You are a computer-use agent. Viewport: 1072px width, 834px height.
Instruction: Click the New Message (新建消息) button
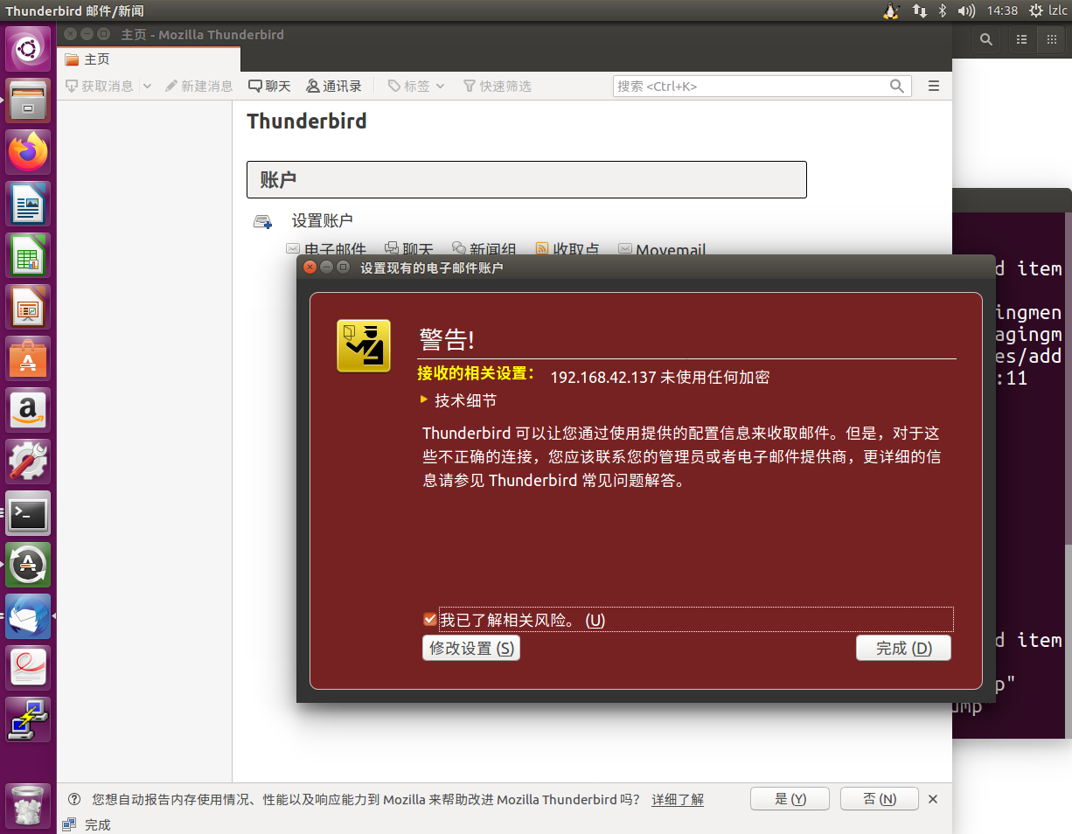click(x=198, y=86)
